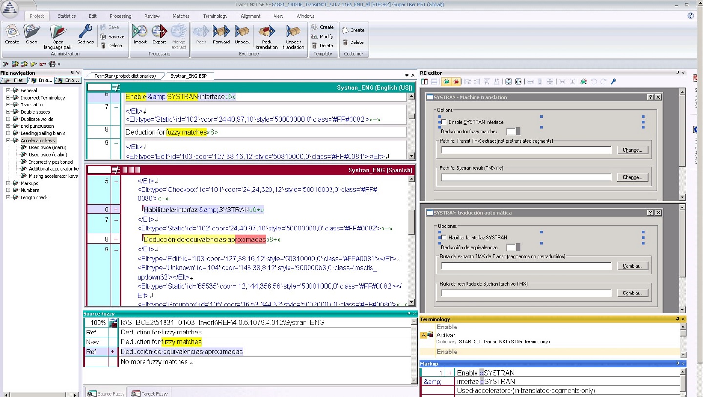
Task: Click Cambiar for Ruta del resultado de Systran
Action: click(x=633, y=293)
